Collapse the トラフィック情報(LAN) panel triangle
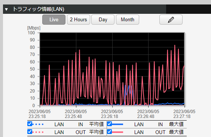This screenshot has height=137, width=211. coord(6,9)
